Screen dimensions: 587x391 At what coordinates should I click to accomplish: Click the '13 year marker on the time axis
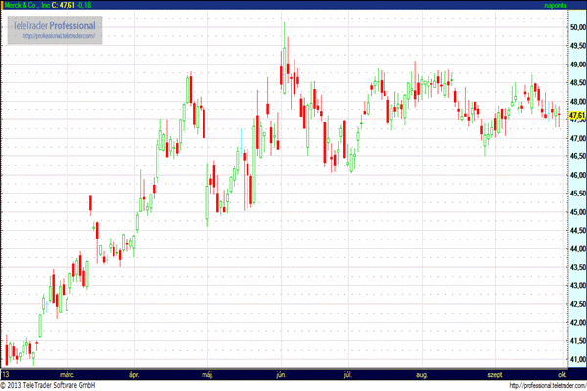click(x=6, y=373)
